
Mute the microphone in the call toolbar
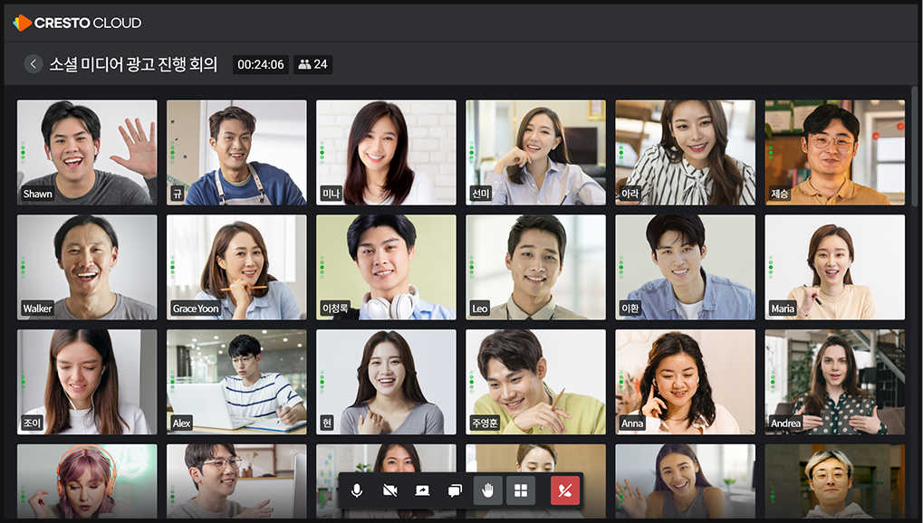pos(357,490)
